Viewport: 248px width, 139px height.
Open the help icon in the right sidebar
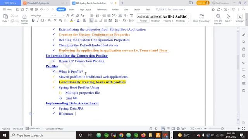click(x=244, y=91)
